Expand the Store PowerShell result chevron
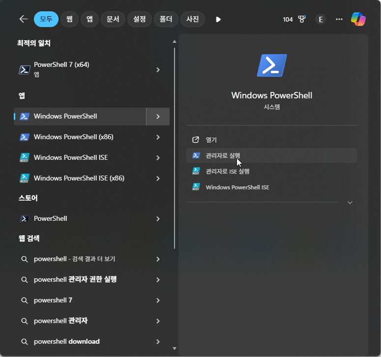This screenshot has width=381, height=357. 158,219
